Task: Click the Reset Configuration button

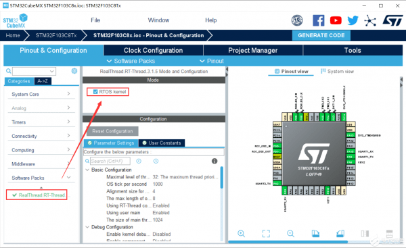Action: [112, 131]
